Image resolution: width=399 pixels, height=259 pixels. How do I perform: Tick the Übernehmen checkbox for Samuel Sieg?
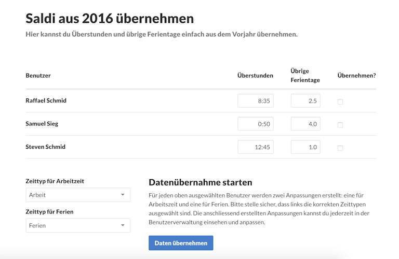coord(340,125)
